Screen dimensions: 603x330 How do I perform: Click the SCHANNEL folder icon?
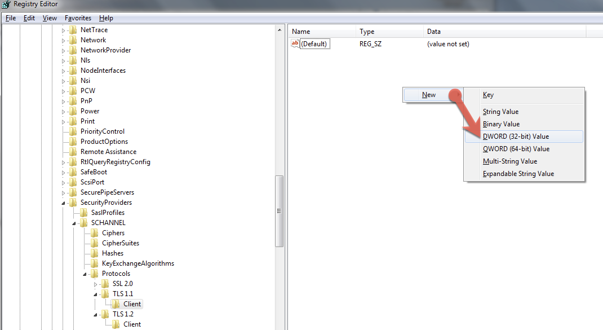84,223
